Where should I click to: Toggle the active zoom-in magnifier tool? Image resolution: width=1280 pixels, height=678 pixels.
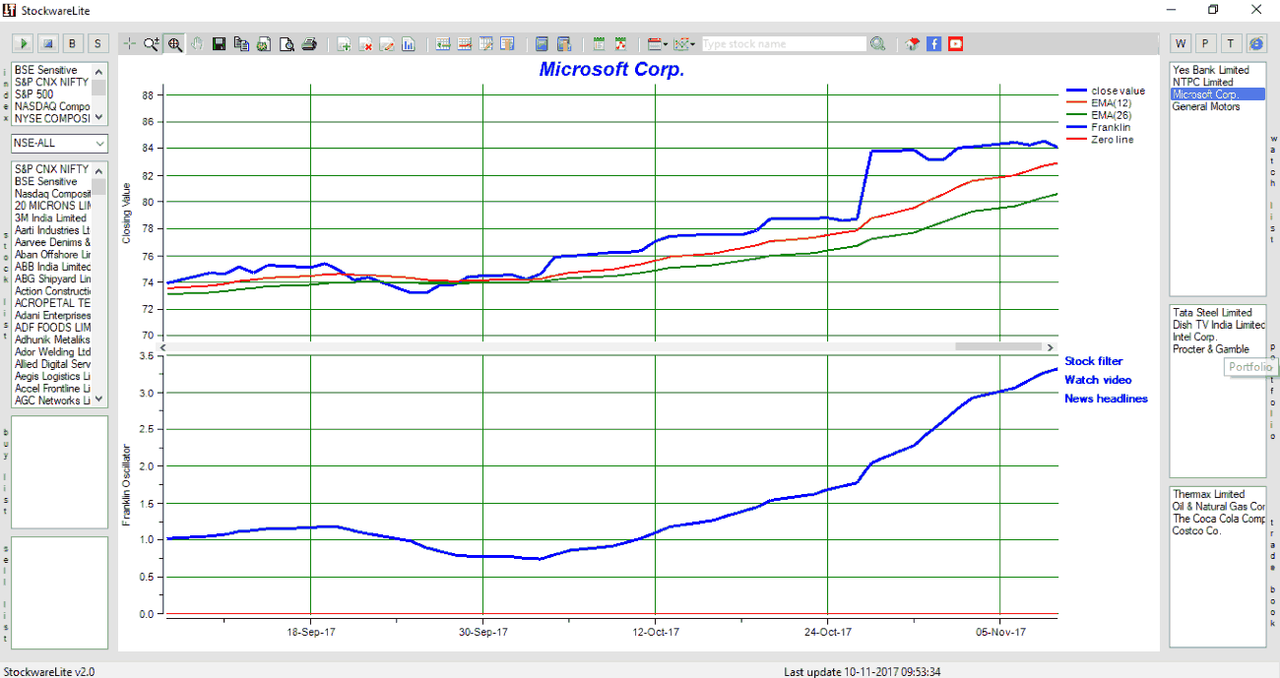174,43
